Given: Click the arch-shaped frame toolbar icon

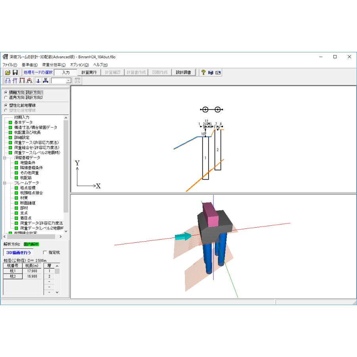Looking at the screenshot, I should click(x=29, y=81).
